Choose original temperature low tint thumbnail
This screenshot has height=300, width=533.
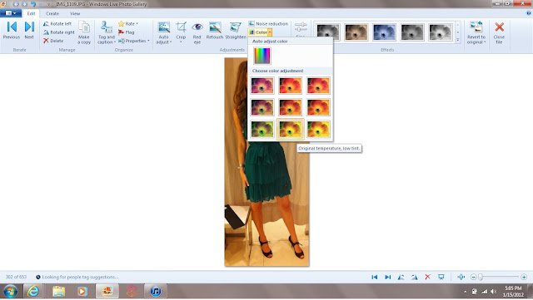click(x=290, y=130)
